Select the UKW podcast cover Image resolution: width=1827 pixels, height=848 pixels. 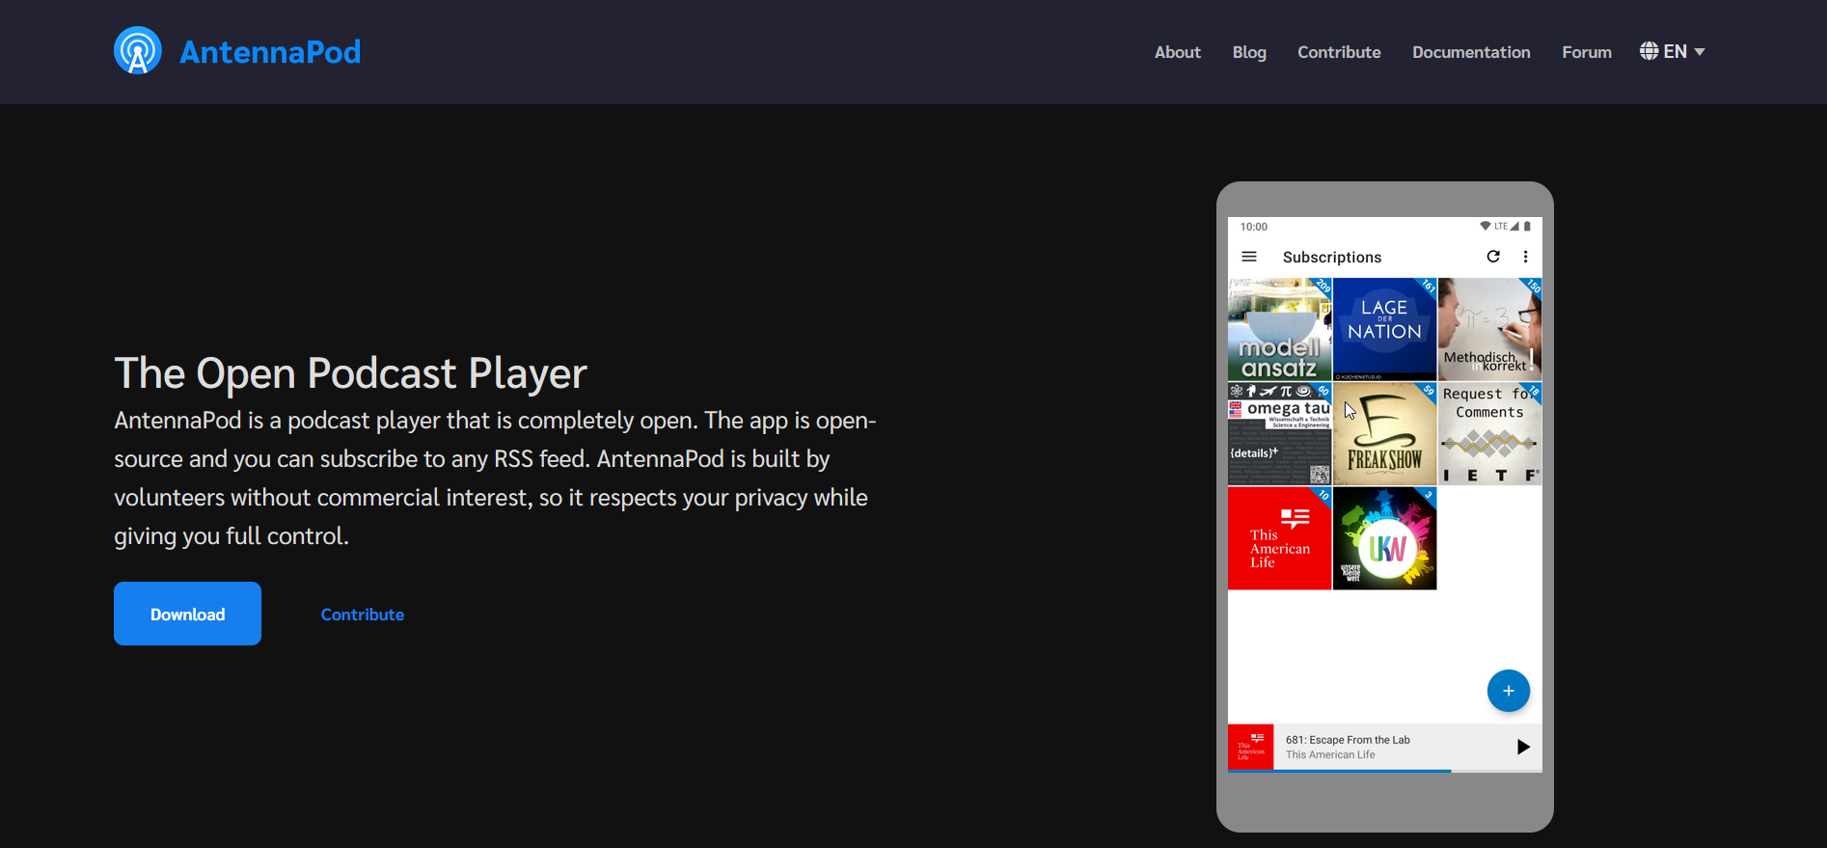pyautogui.click(x=1384, y=538)
